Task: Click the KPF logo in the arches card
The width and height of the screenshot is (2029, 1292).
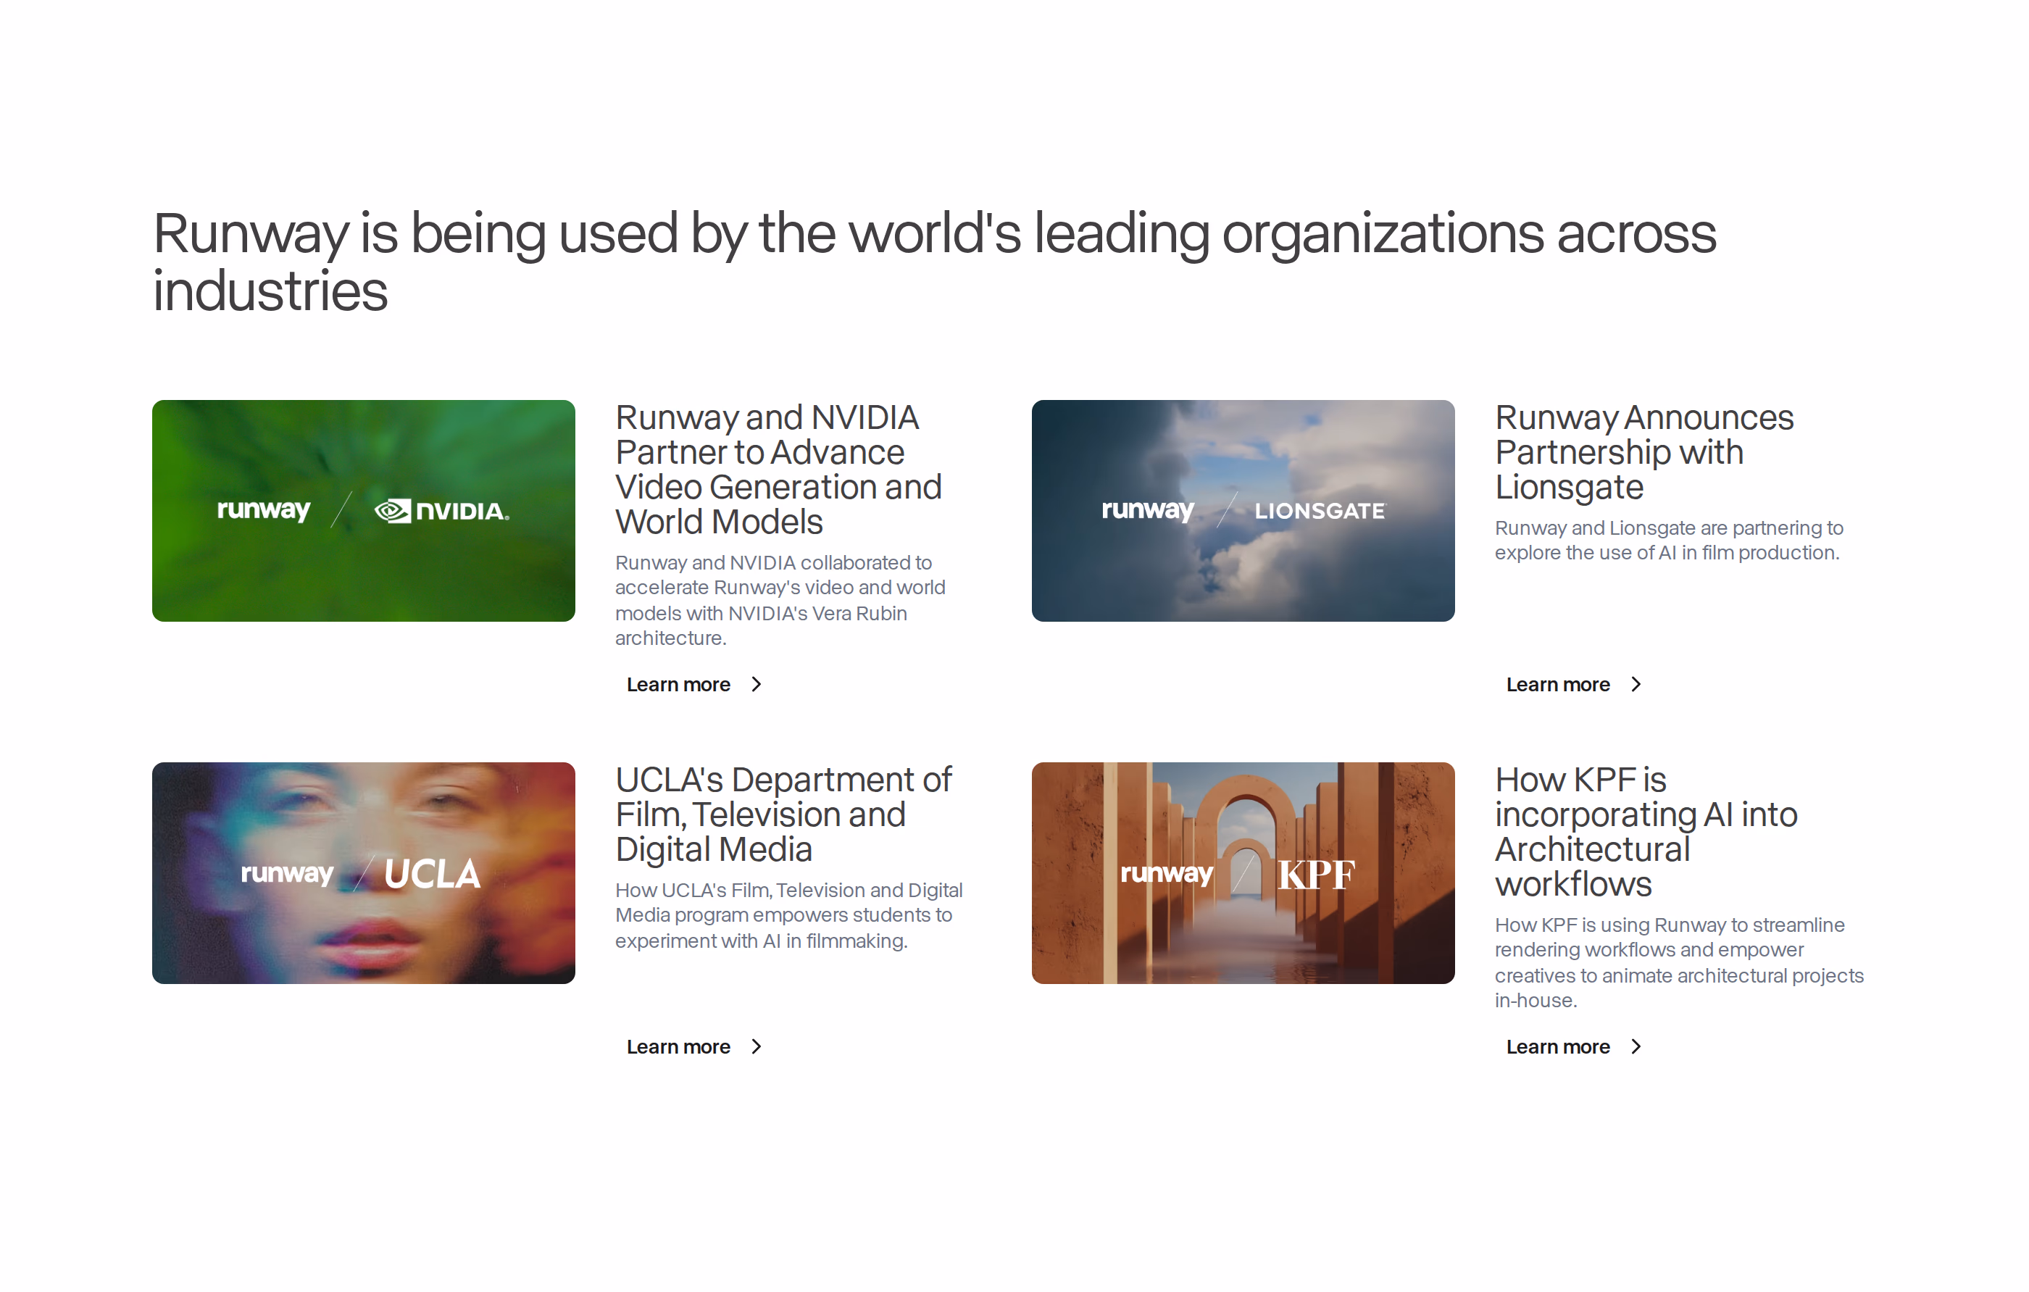Action: 1316,874
